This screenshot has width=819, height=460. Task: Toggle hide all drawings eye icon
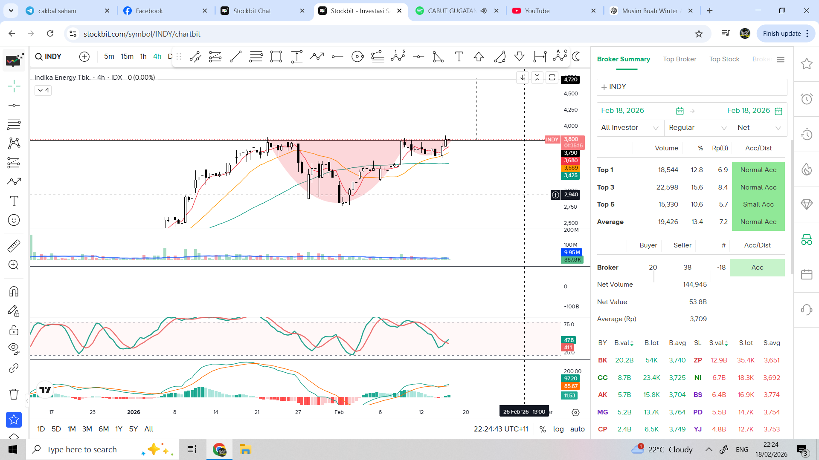[14, 348]
